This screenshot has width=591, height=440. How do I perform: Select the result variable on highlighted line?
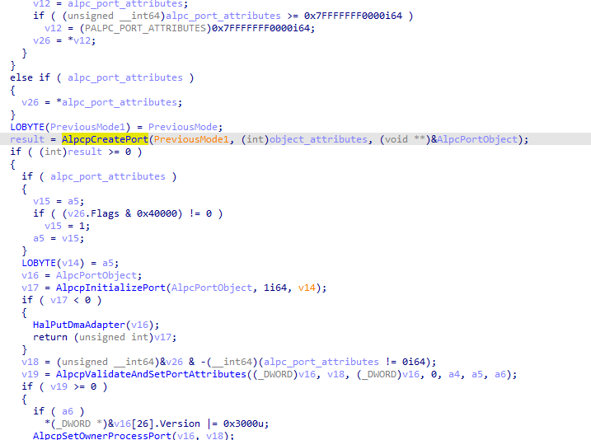point(27,139)
